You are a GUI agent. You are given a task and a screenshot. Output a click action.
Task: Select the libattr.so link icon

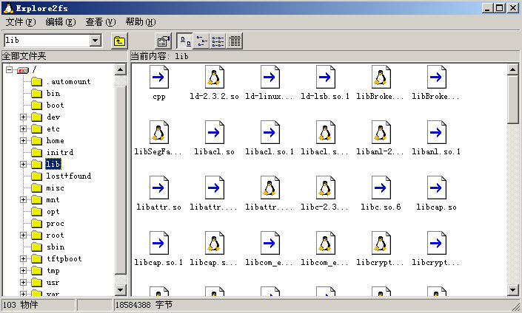(x=158, y=188)
